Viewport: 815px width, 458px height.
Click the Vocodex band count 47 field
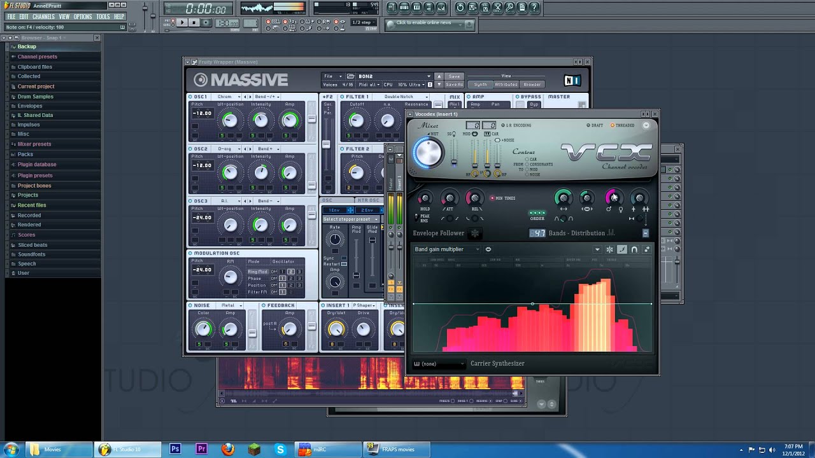[537, 233]
